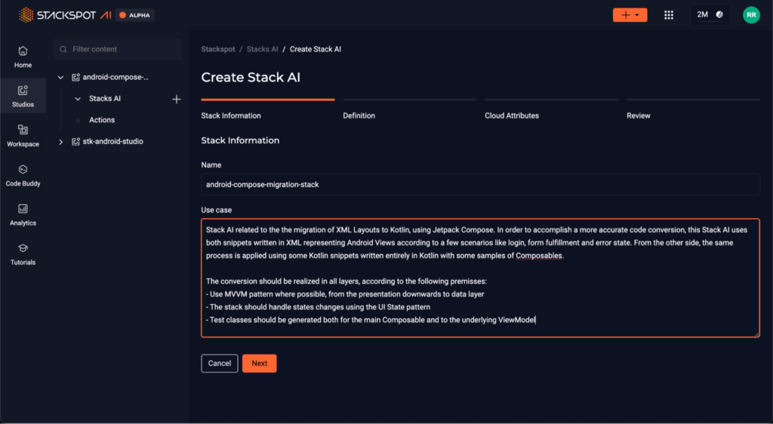Select the android-compose-... studio item

[115, 77]
